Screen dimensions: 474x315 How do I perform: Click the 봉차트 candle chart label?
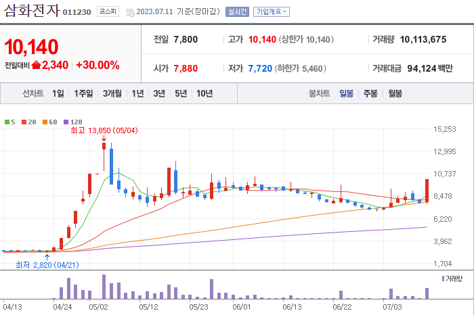(319, 93)
